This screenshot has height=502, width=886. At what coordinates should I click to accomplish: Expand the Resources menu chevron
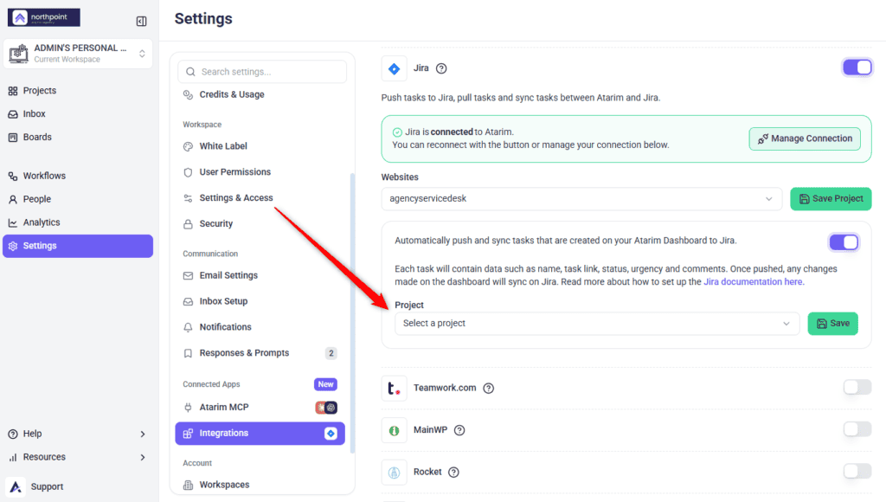(143, 457)
